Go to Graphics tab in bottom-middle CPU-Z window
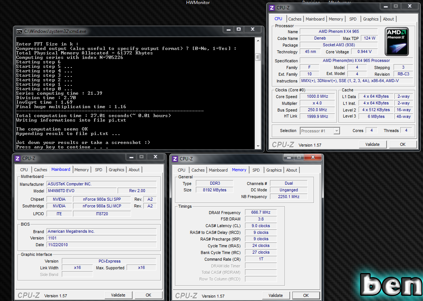The height and width of the screenshot is (301, 423). [x=274, y=170]
